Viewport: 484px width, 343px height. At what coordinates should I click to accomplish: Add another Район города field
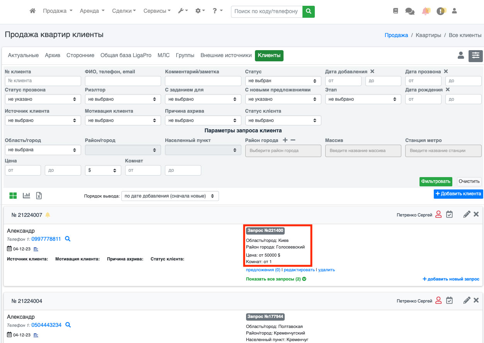pos(285,140)
